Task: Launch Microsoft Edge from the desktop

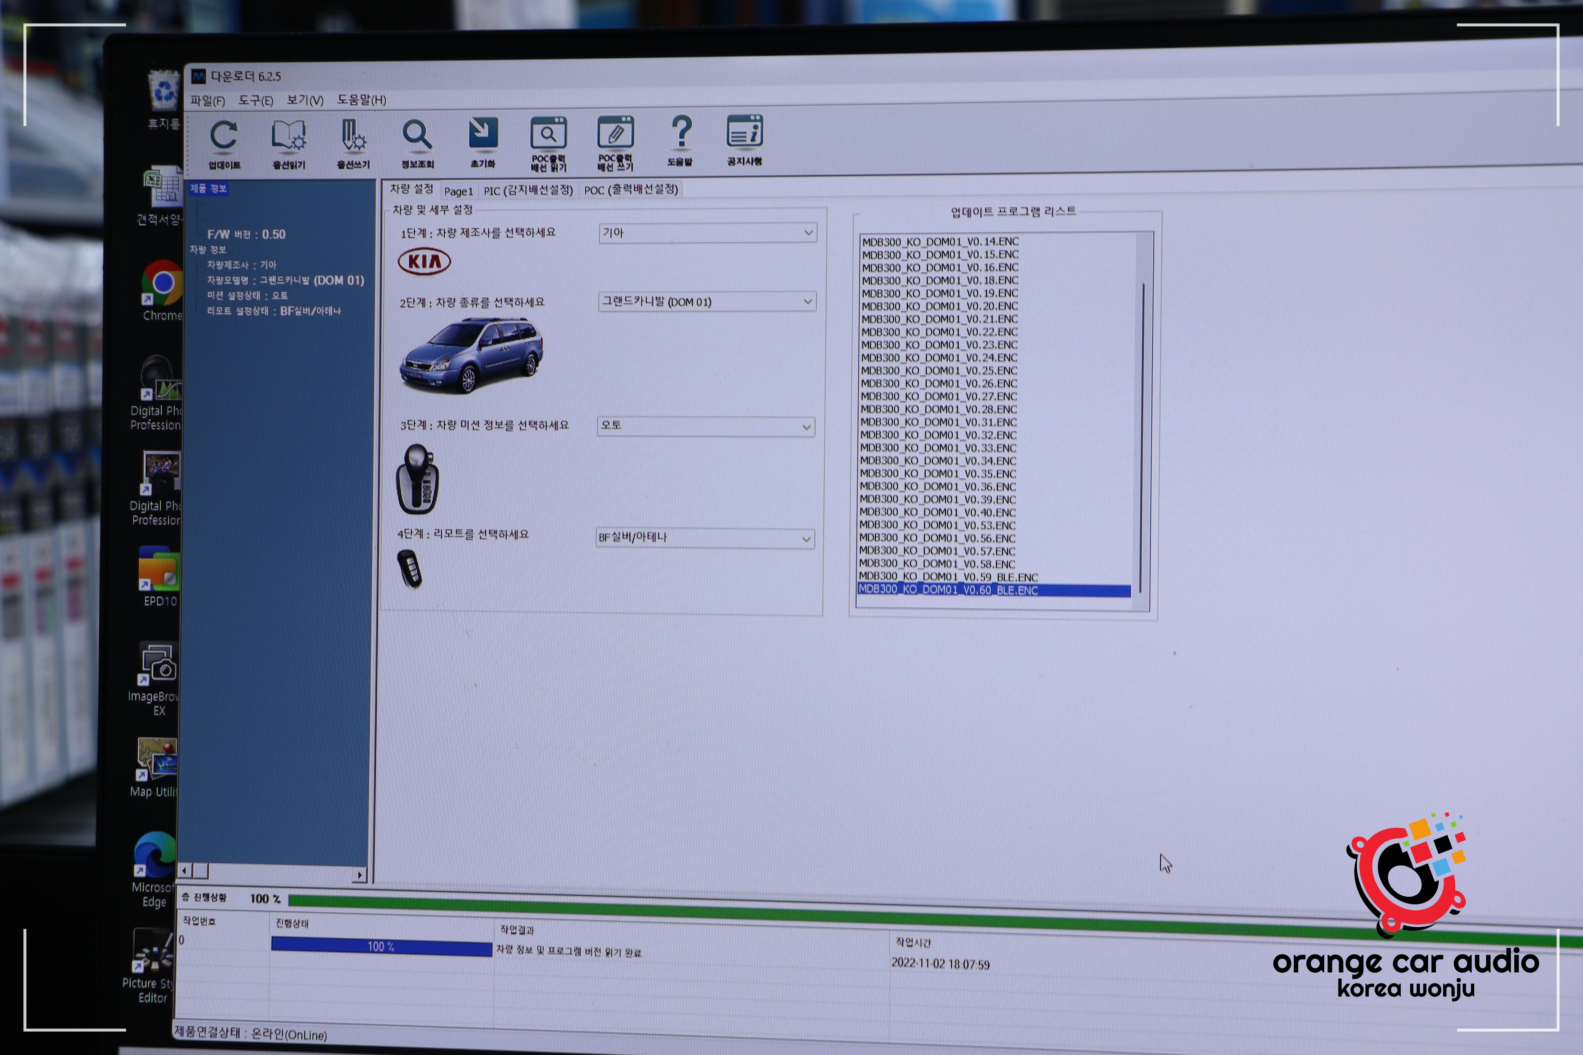Action: click(155, 870)
